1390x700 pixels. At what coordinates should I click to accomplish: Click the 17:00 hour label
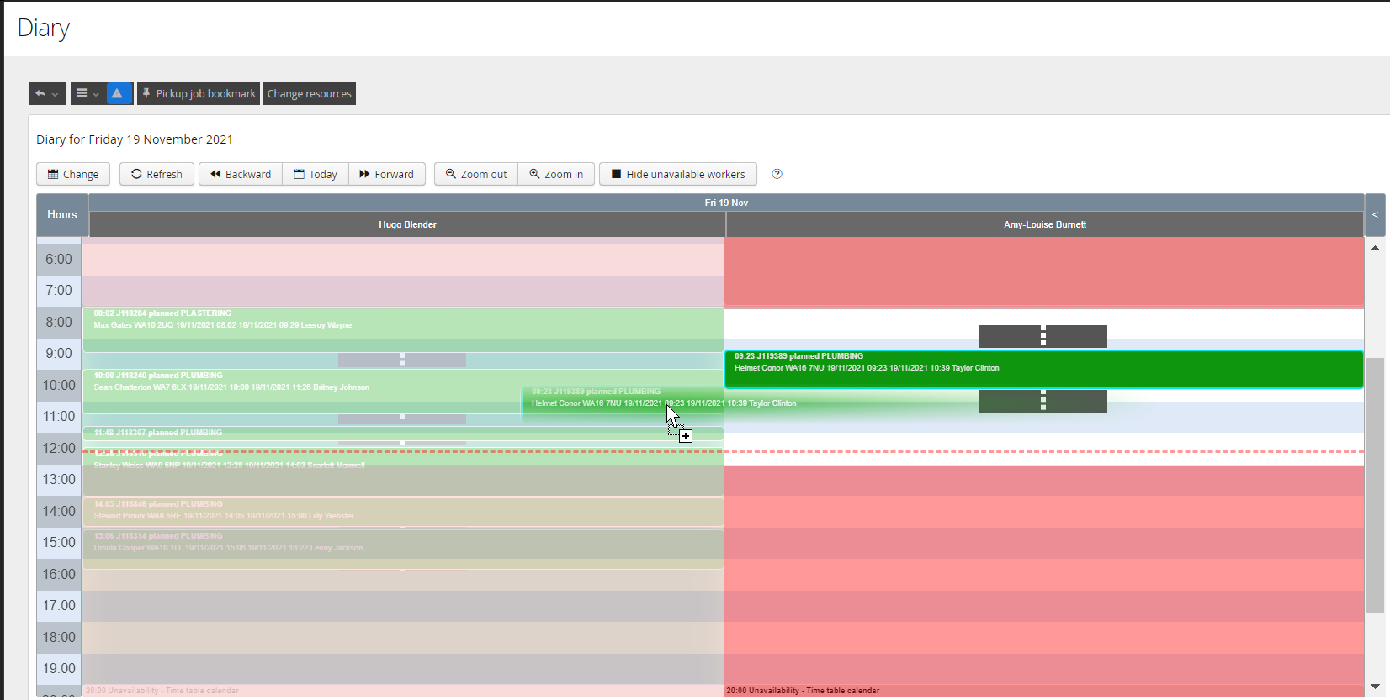59,605
